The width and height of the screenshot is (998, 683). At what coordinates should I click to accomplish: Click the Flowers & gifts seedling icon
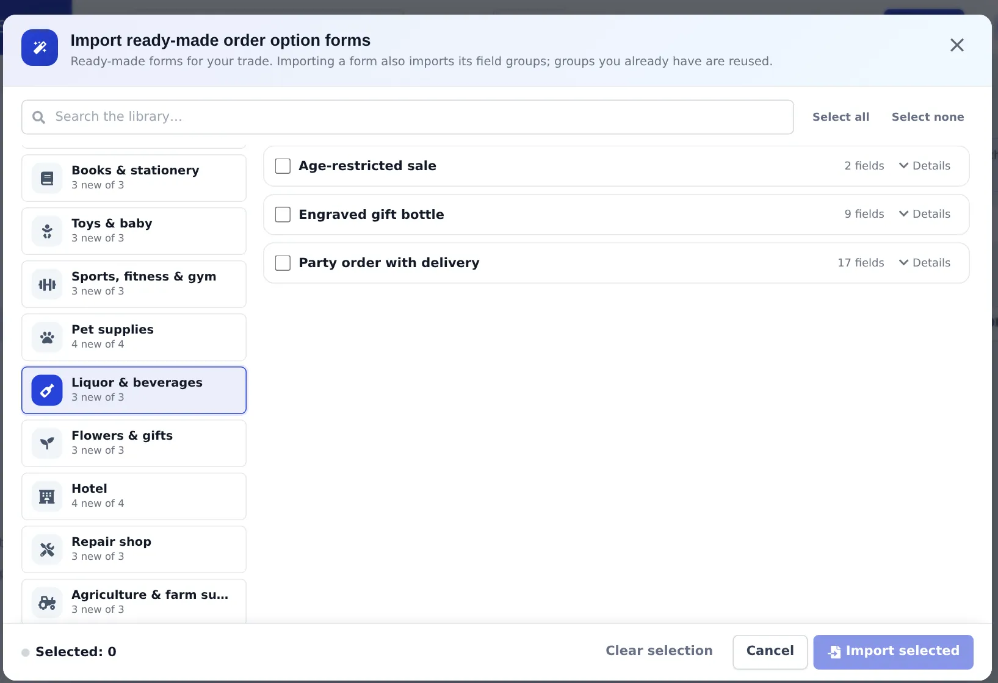click(47, 443)
